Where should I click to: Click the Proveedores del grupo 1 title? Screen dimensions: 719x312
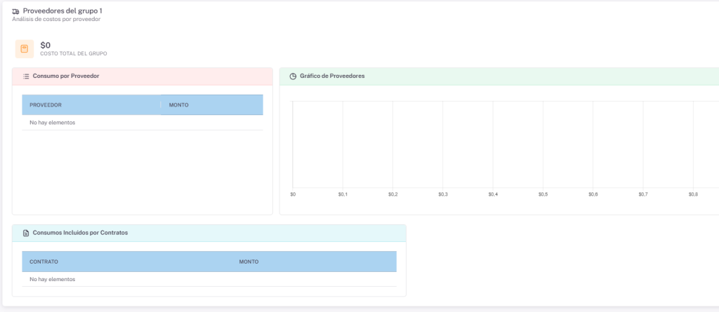click(62, 11)
